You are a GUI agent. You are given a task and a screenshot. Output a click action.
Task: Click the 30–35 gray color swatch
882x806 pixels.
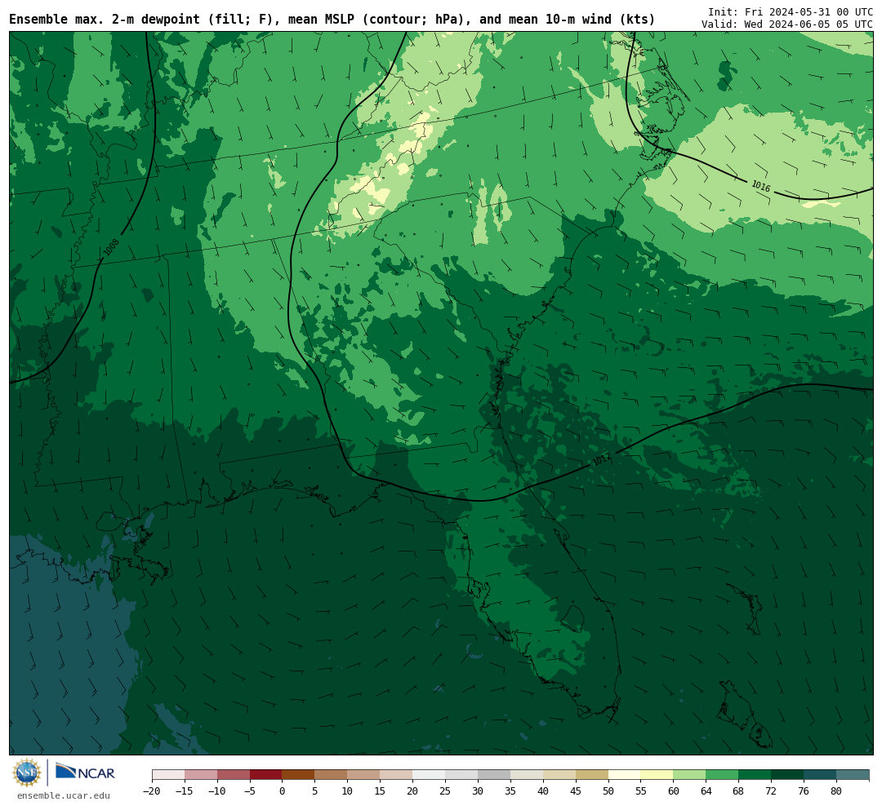coord(494,775)
